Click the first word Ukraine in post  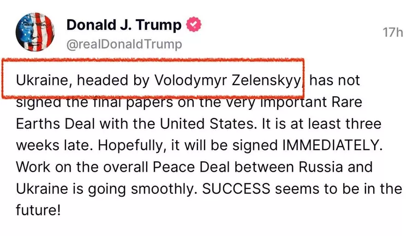pyautogui.click(x=42, y=81)
